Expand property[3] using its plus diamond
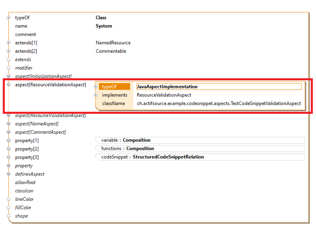Viewport: 316px width, 237px height. [9, 157]
